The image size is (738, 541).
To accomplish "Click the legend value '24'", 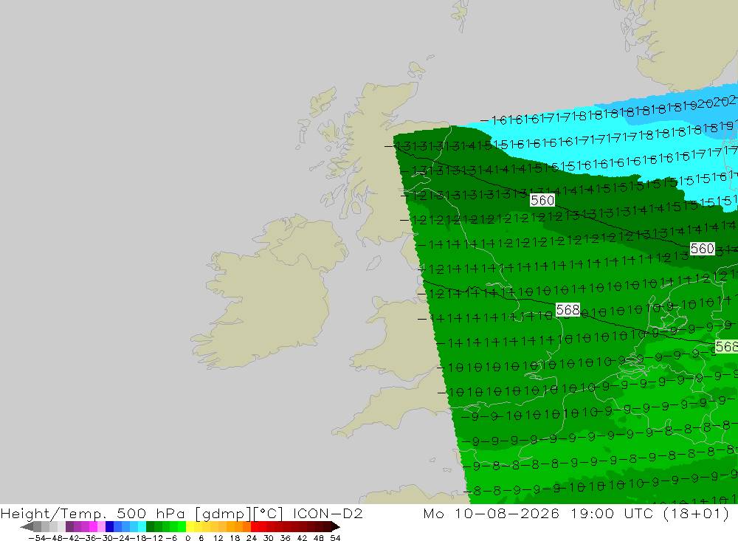I will (x=252, y=538).
